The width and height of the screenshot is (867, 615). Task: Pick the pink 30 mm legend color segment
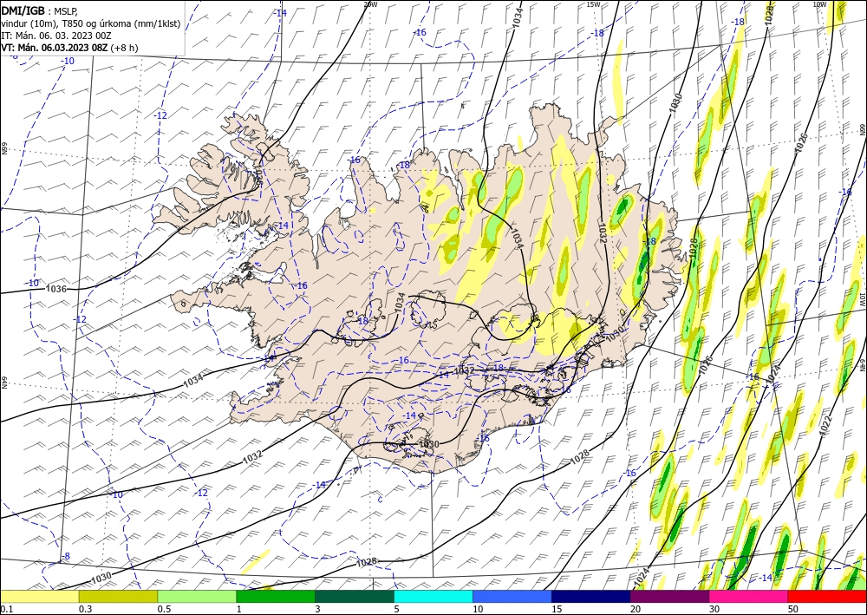click(x=749, y=597)
